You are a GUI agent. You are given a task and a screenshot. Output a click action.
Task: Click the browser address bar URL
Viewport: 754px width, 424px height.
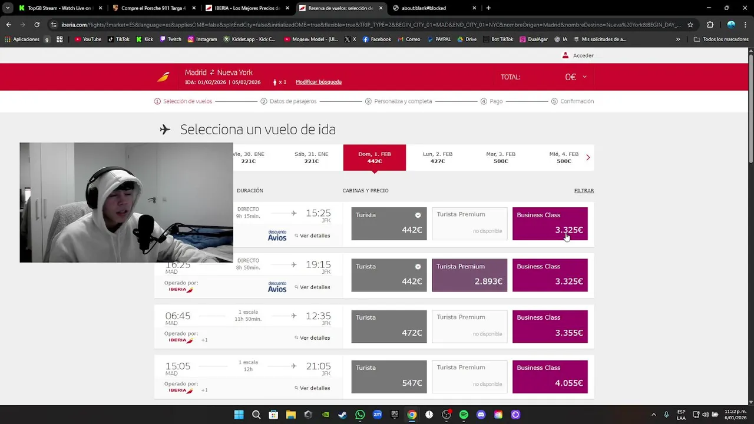click(371, 25)
